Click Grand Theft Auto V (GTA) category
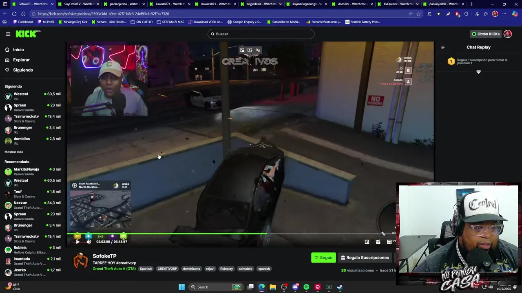The height and width of the screenshot is (293, 522). tap(114, 269)
